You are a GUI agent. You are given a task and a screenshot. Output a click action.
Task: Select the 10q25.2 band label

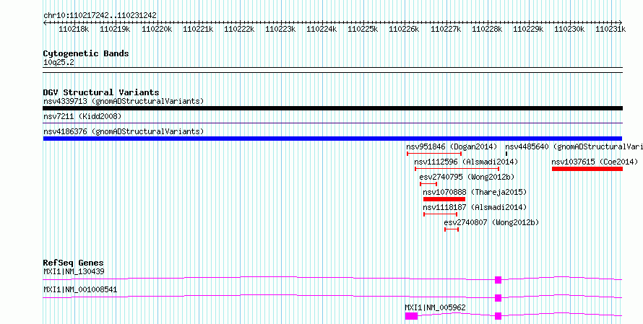point(59,63)
